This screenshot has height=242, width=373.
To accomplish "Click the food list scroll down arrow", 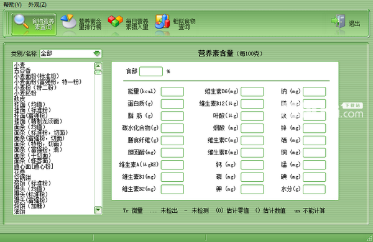I will pyautogui.click(x=98, y=210).
